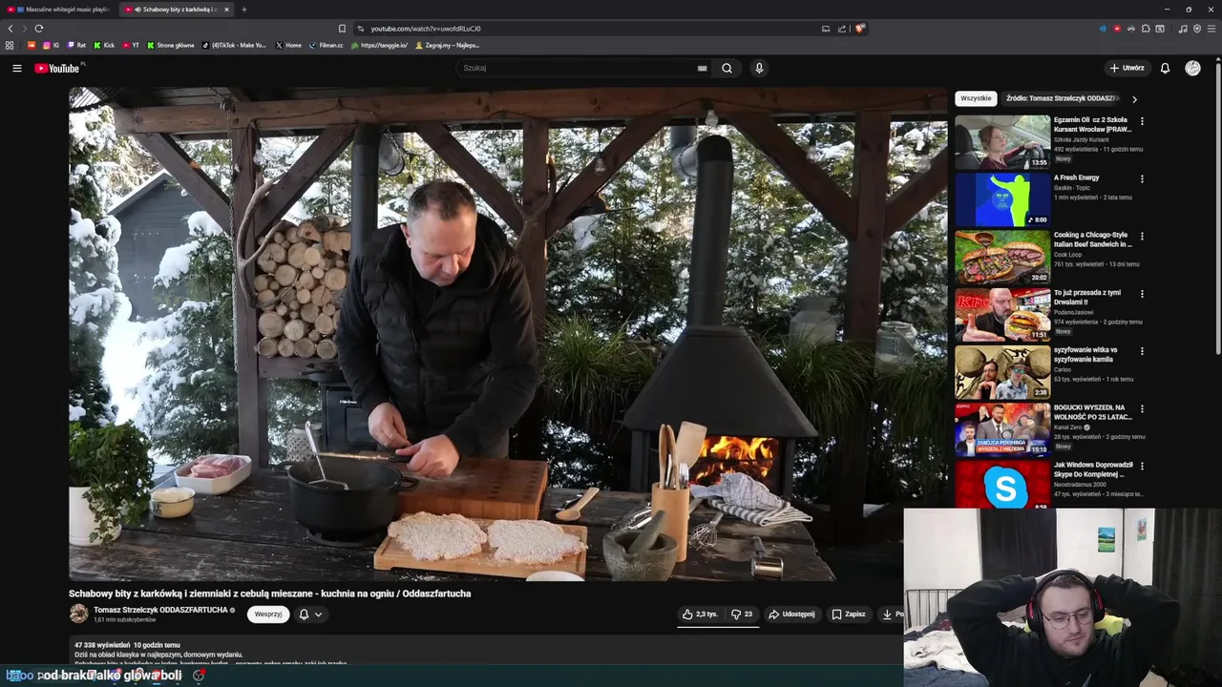The width and height of the screenshot is (1222, 687).
Task: Open a new browser tab with plus
Action: click(243, 10)
